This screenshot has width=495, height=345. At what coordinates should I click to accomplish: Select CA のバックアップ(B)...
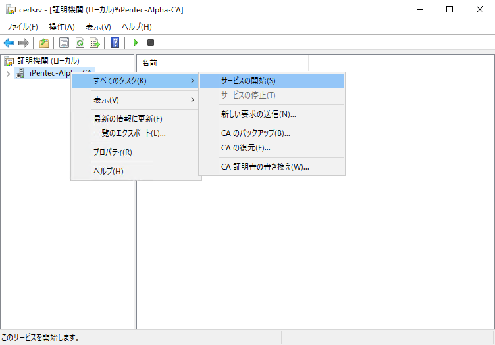pyautogui.click(x=272, y=133)
